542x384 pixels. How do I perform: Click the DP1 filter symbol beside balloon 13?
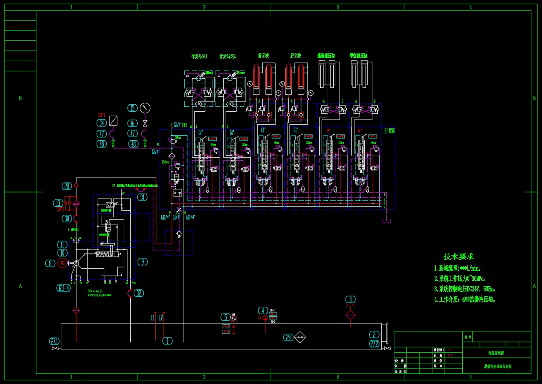[76, 203]
